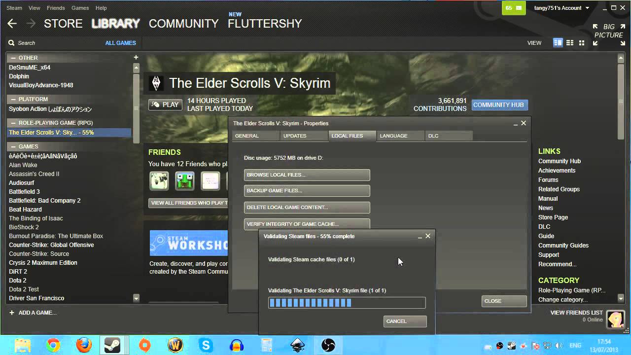631x355 pixels.
Task: Collapse the GAMES category
Action: pos(13,146)
